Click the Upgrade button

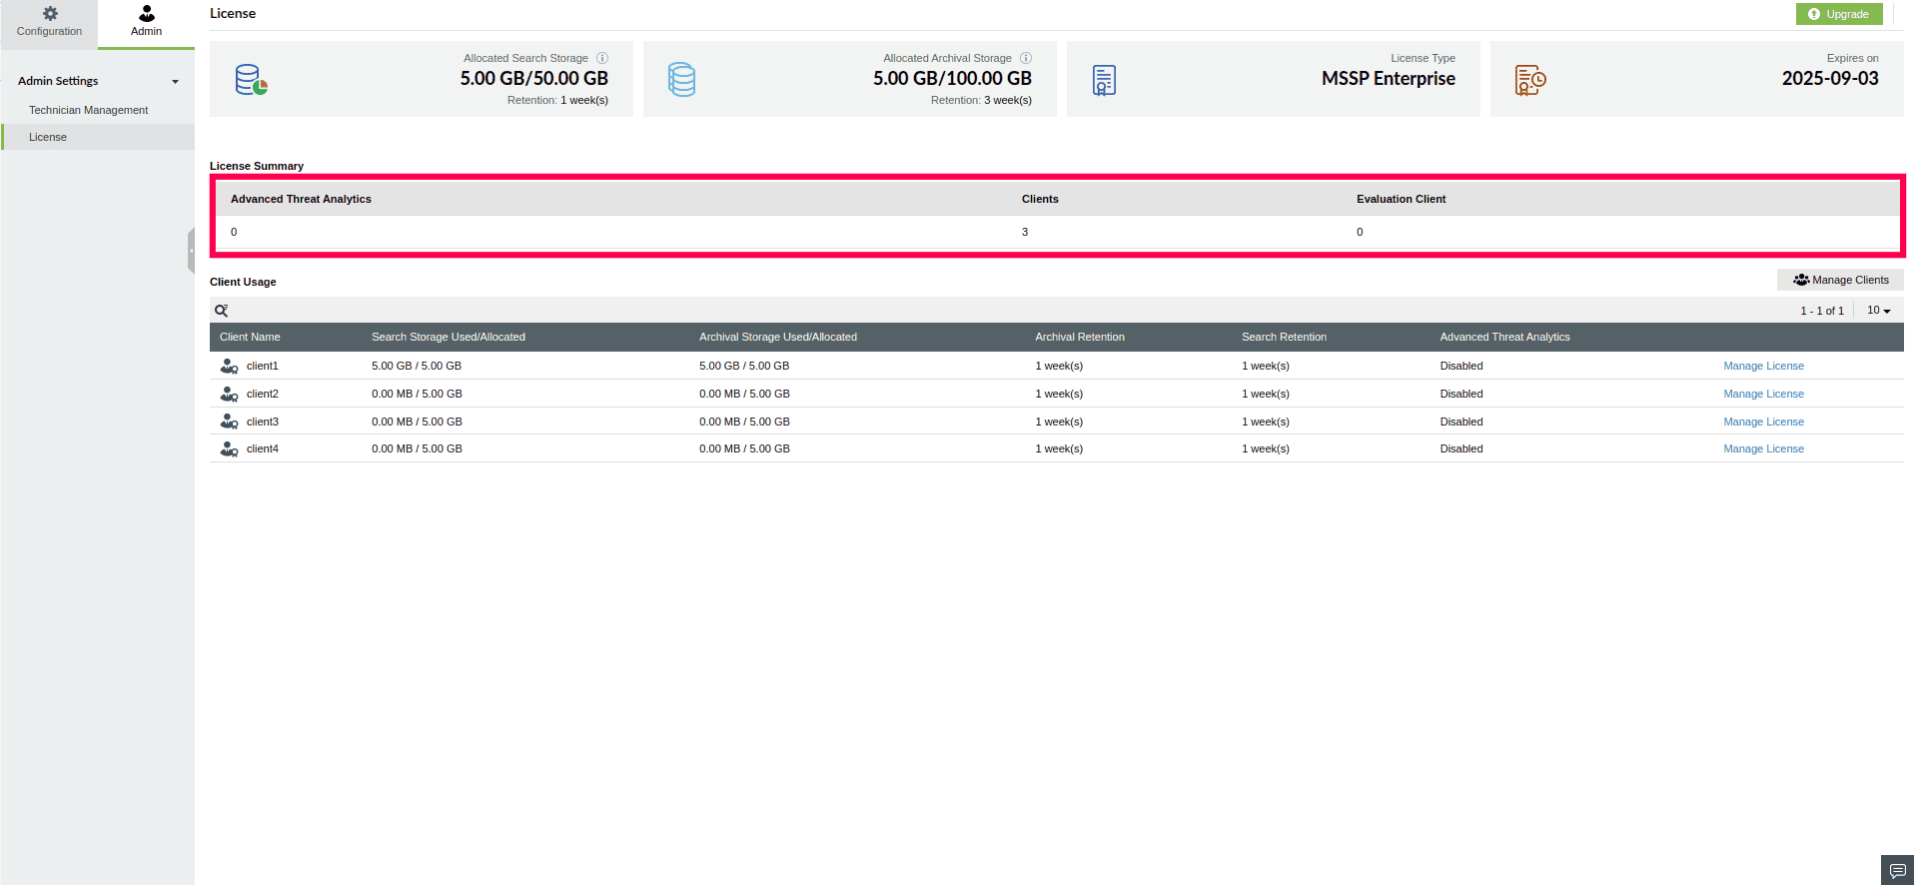tap(1839, 14)
